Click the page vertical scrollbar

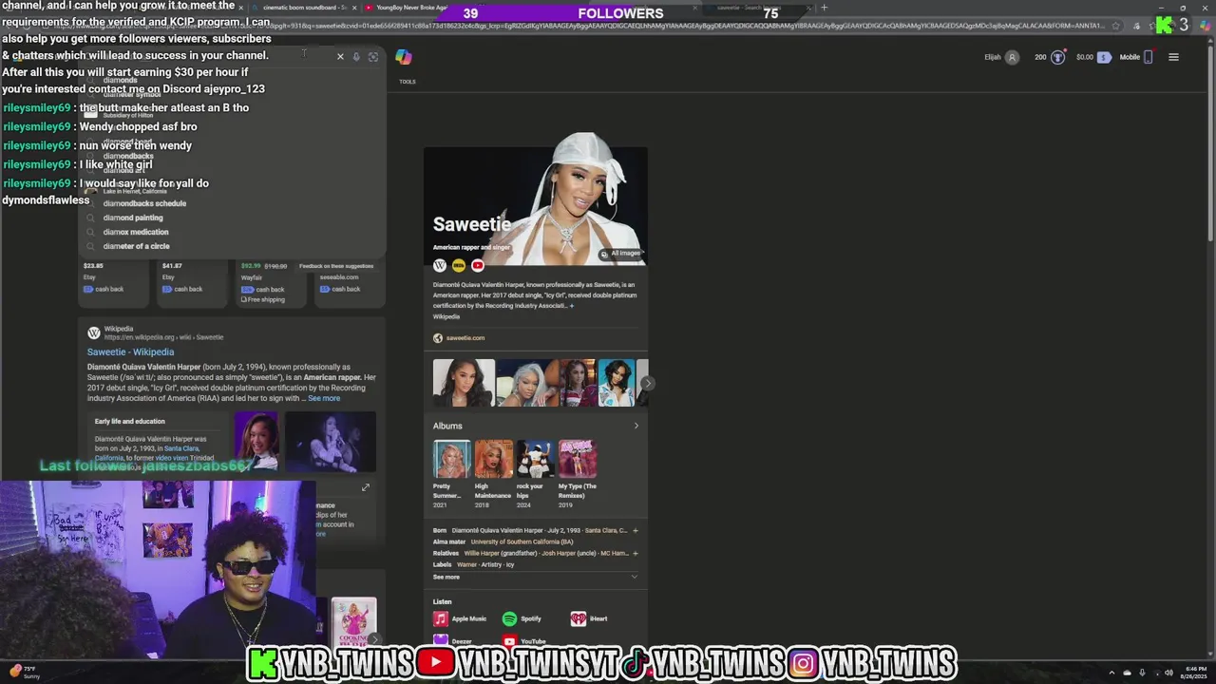pos(1210,142)
